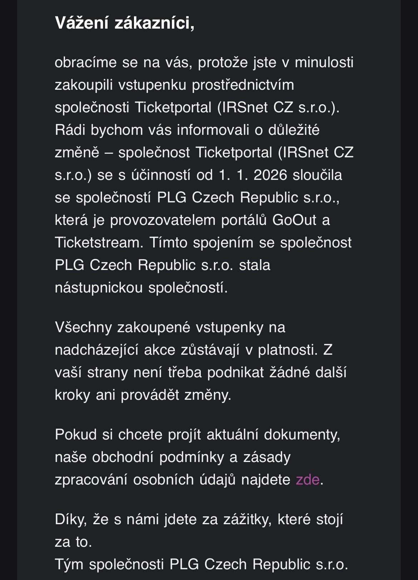Tap the line starting "Pokud si chcete projít"

click(x=197, y=434)
